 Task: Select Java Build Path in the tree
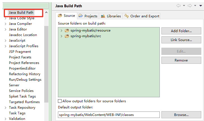[x=21, y=13]
